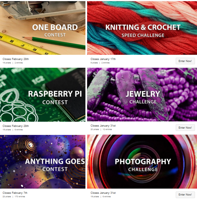The image size is (197, 201).
Task: Click 9 prizes under Knitting & Crochet
Action: [x=94, y=63]
